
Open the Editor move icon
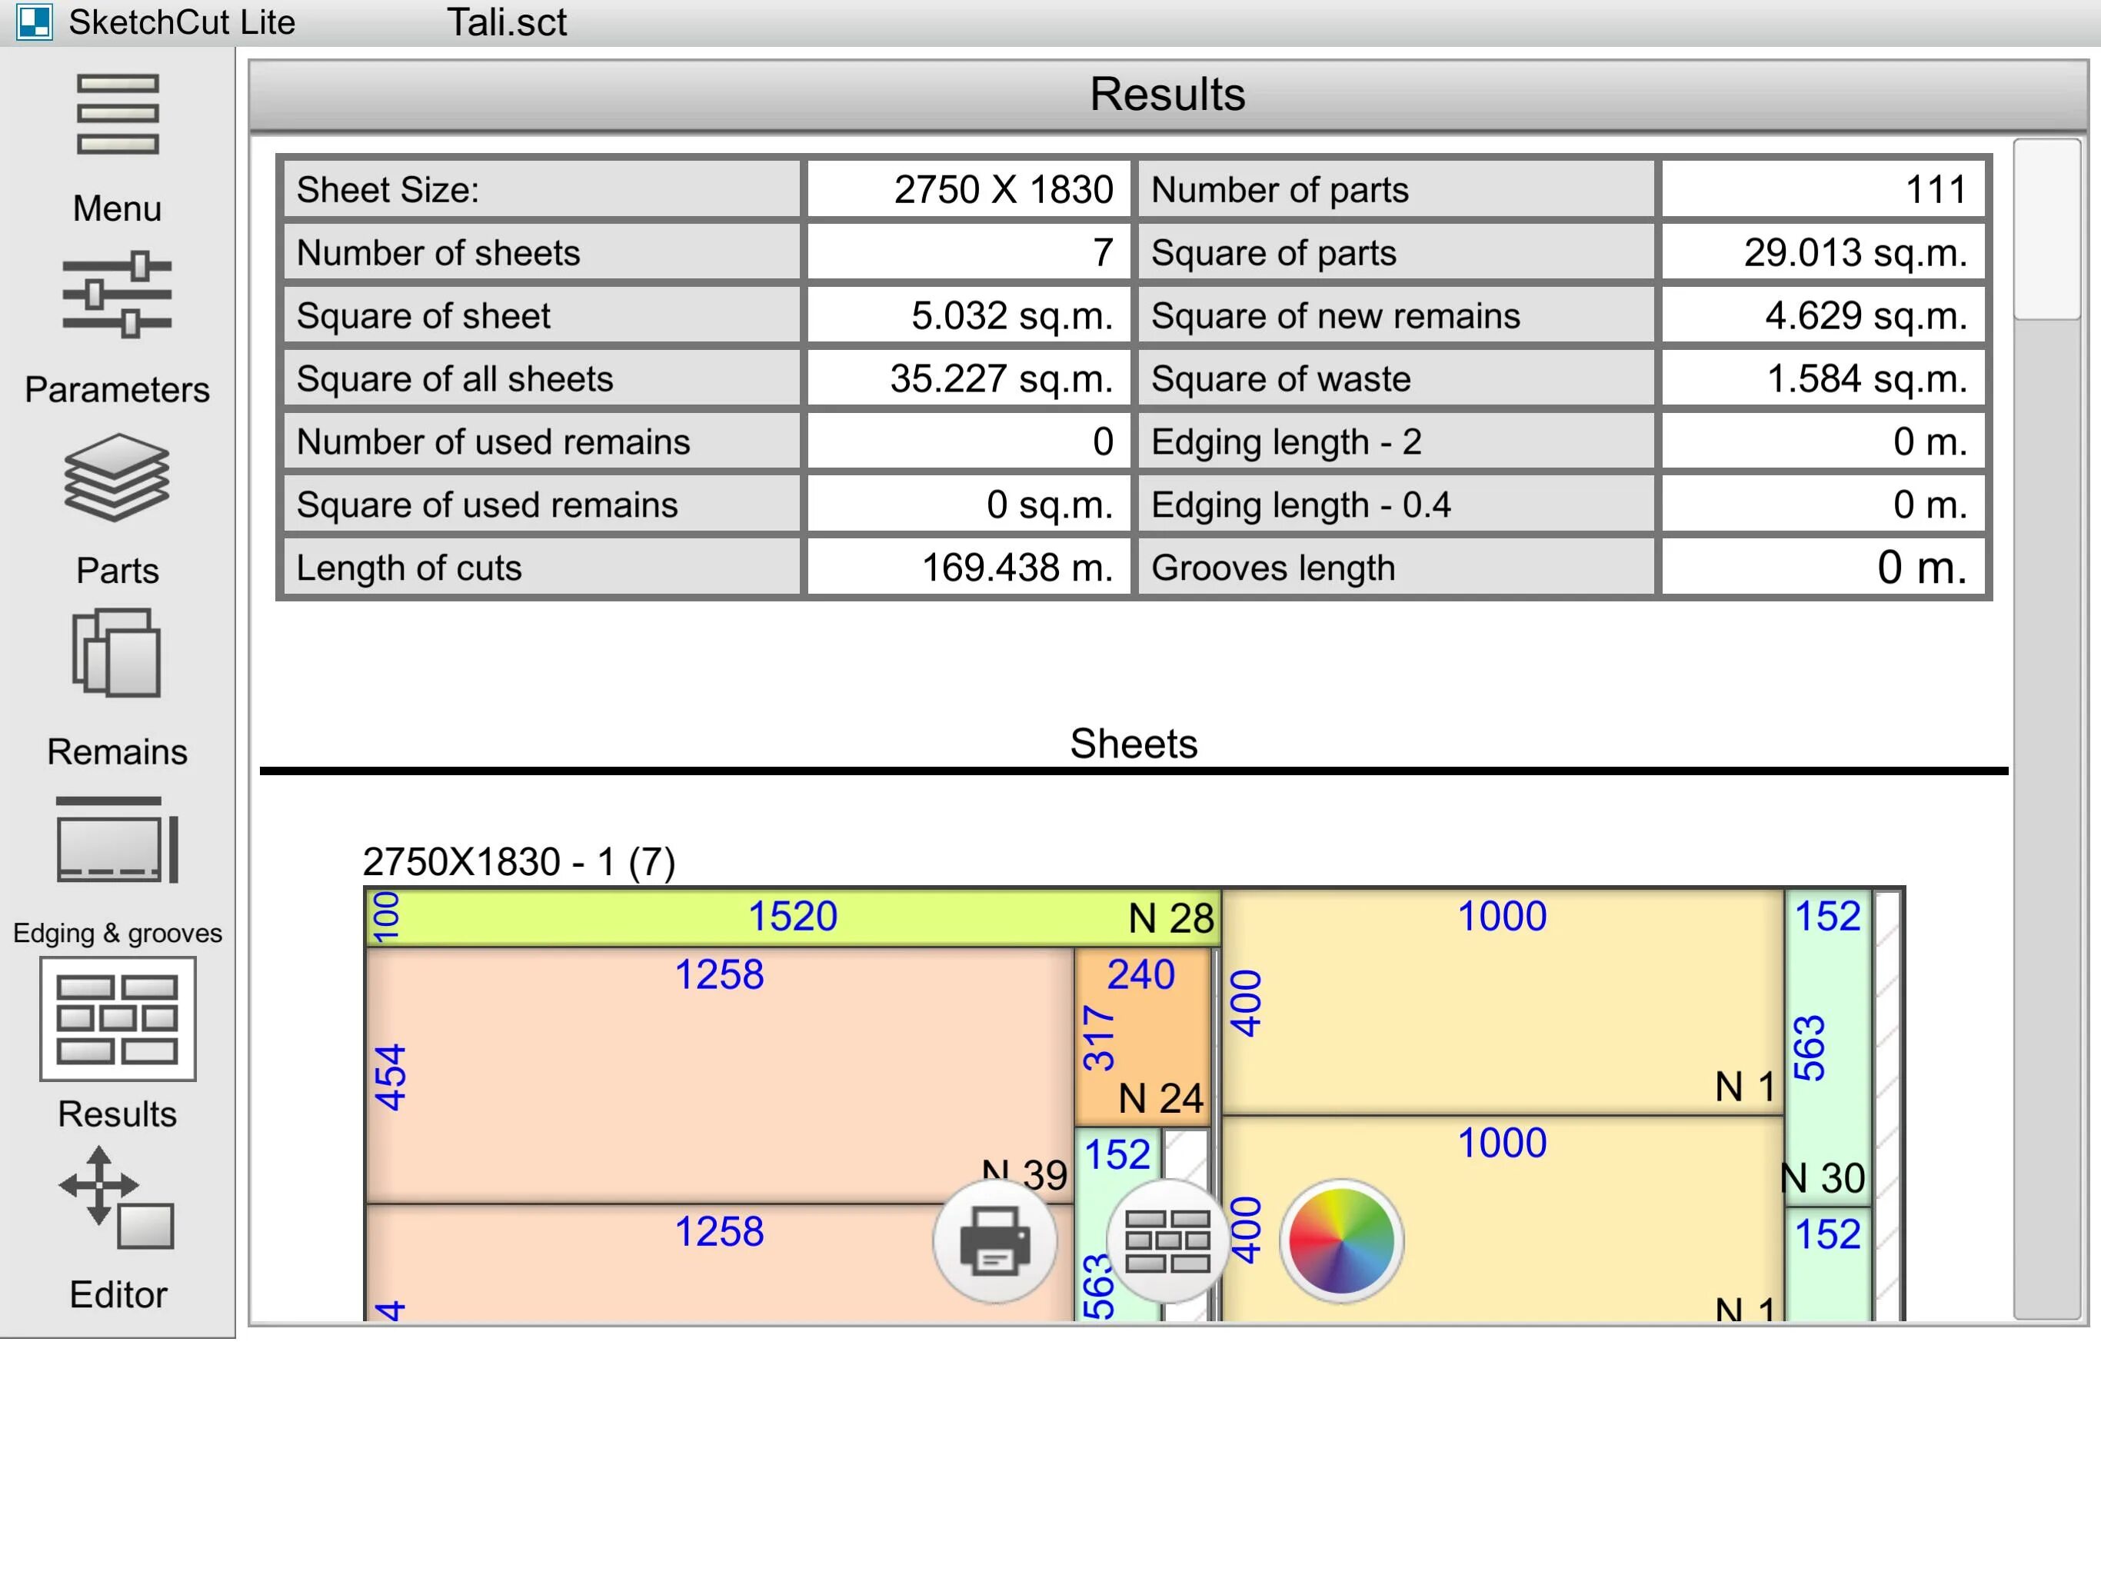tap(117, 1199)
